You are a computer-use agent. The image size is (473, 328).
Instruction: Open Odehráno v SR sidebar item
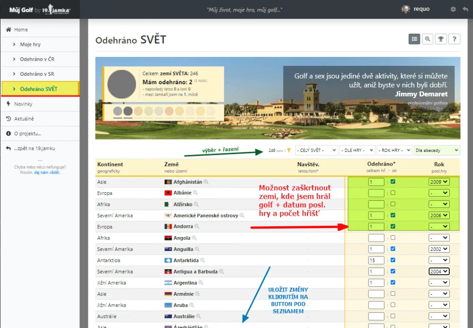pyautogui.click(x=40, y=74)
